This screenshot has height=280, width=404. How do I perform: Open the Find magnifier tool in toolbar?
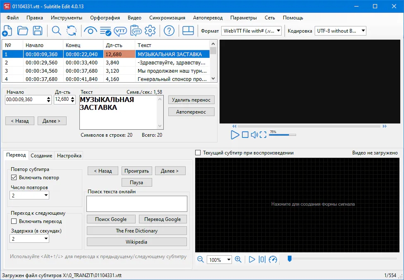click(56, 31)
